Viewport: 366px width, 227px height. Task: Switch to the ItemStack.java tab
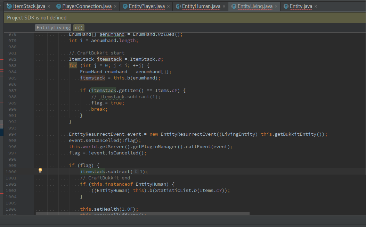coord(29,6)
